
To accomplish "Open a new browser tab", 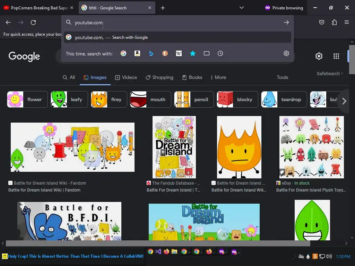I will click(163, 8).
